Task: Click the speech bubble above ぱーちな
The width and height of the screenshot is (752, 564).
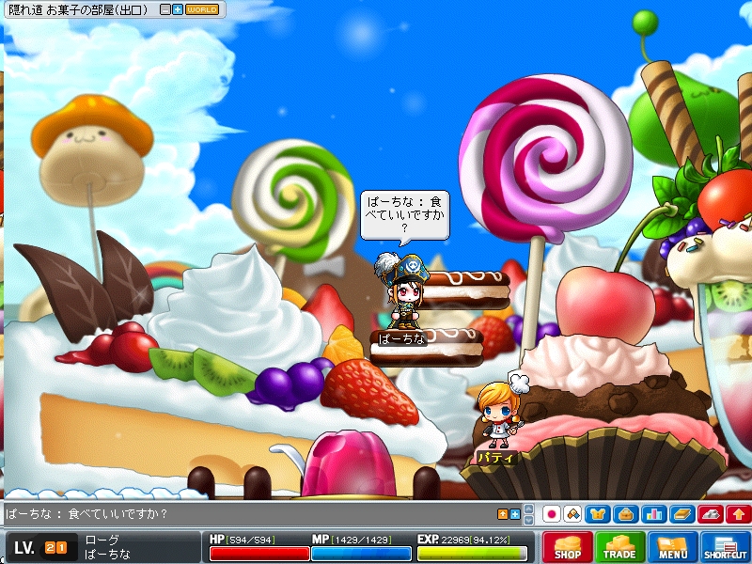Action: click(405, 214)
